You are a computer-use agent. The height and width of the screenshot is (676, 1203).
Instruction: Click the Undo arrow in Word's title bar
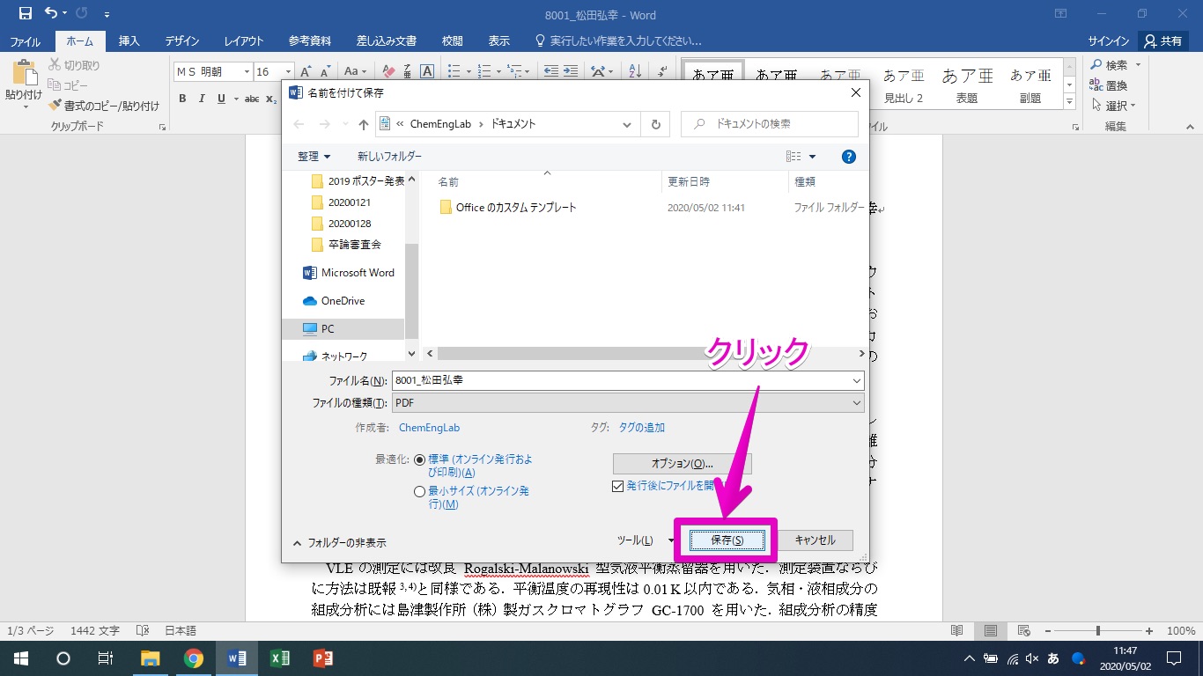click(x=51, y=13)
